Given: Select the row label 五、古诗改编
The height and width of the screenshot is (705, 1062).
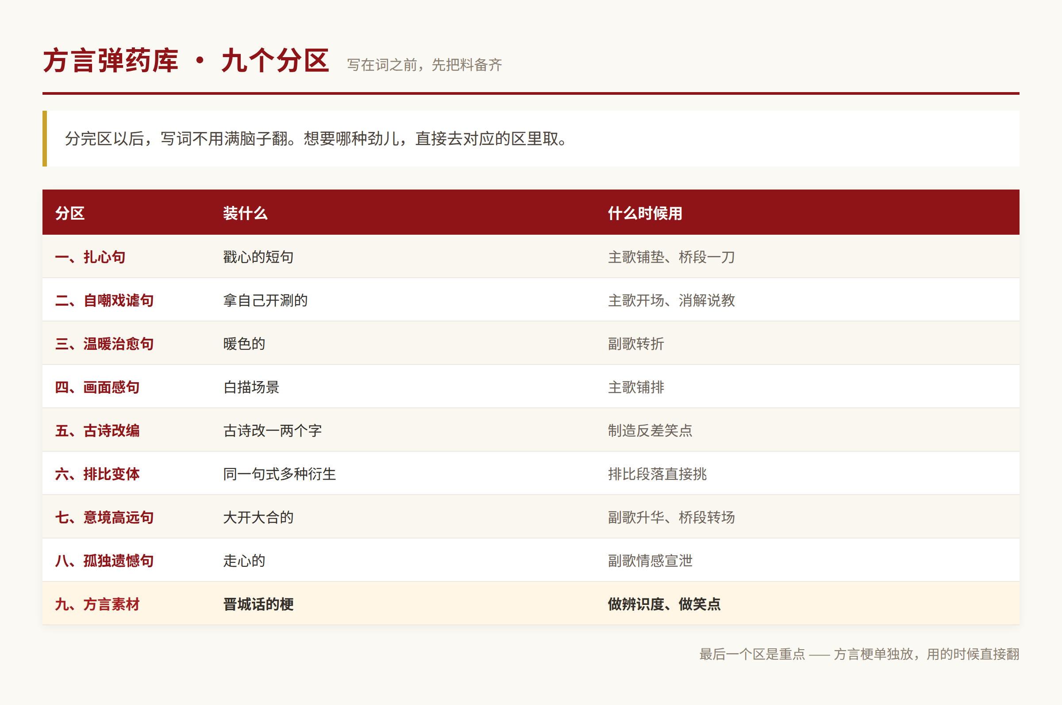Looking at the screenshot, I should [x=97, y=430].
